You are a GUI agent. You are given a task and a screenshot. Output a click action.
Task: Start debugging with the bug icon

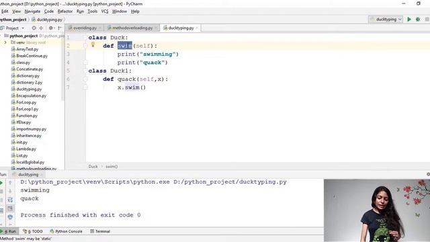[x=418, y=19]
